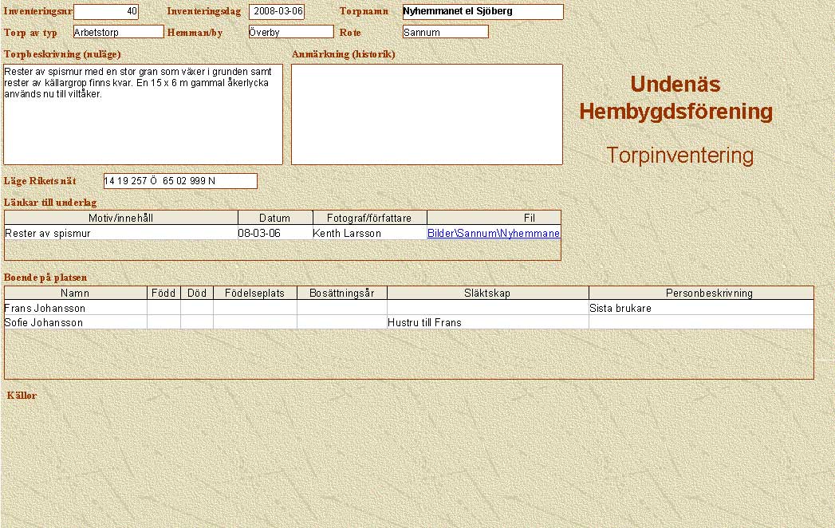Screen dimensions: 835x528
Task: Click the Datum column header
Action: 274,218
